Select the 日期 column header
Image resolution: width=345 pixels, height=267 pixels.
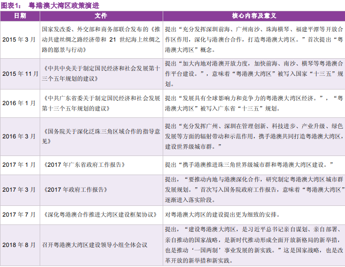20,16
